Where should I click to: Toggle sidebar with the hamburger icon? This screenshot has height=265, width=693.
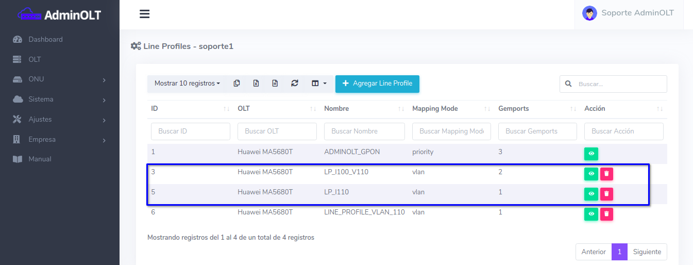point(145,14)
